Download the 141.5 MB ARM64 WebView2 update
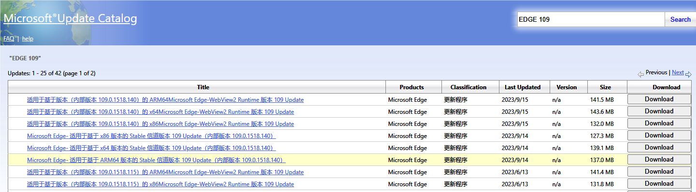 click(x=659, y=99)
